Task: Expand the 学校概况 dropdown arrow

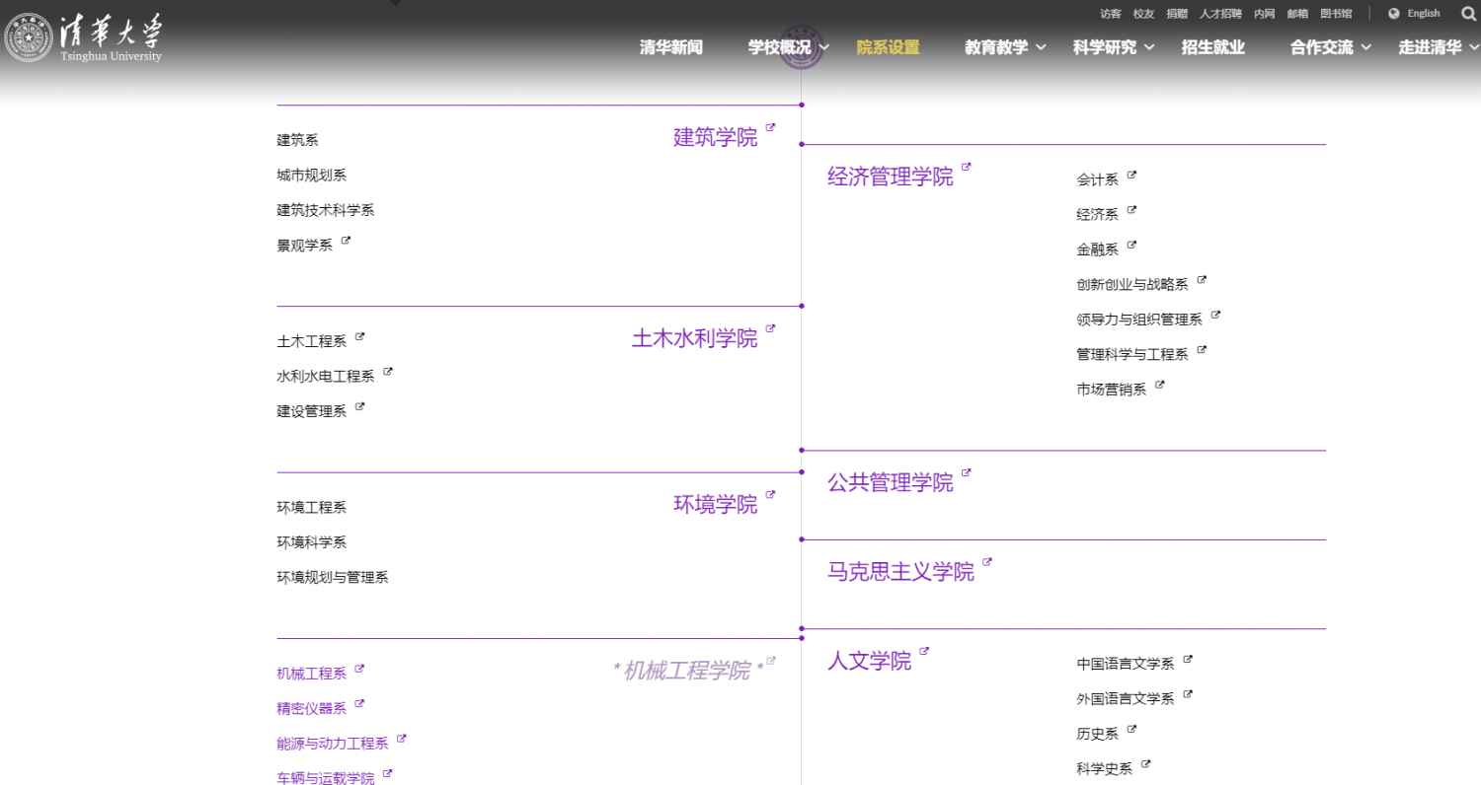Action: point(824,47)
